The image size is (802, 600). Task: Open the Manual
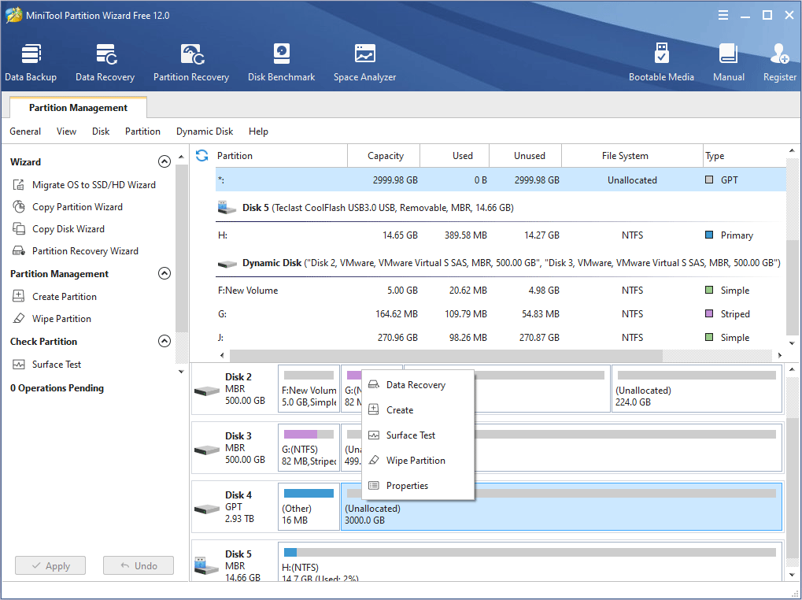[x=728, y=62]
